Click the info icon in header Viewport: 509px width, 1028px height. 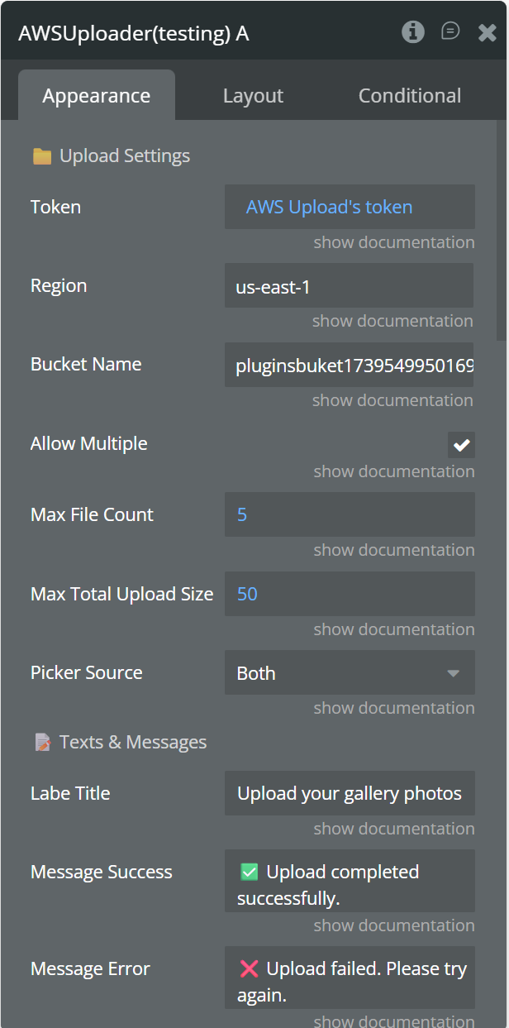point(412,32)
